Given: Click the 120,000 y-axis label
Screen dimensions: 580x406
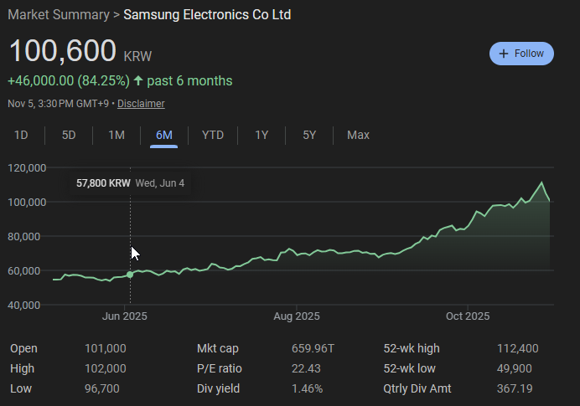Looking at the screenshot, I should point(27,168).
